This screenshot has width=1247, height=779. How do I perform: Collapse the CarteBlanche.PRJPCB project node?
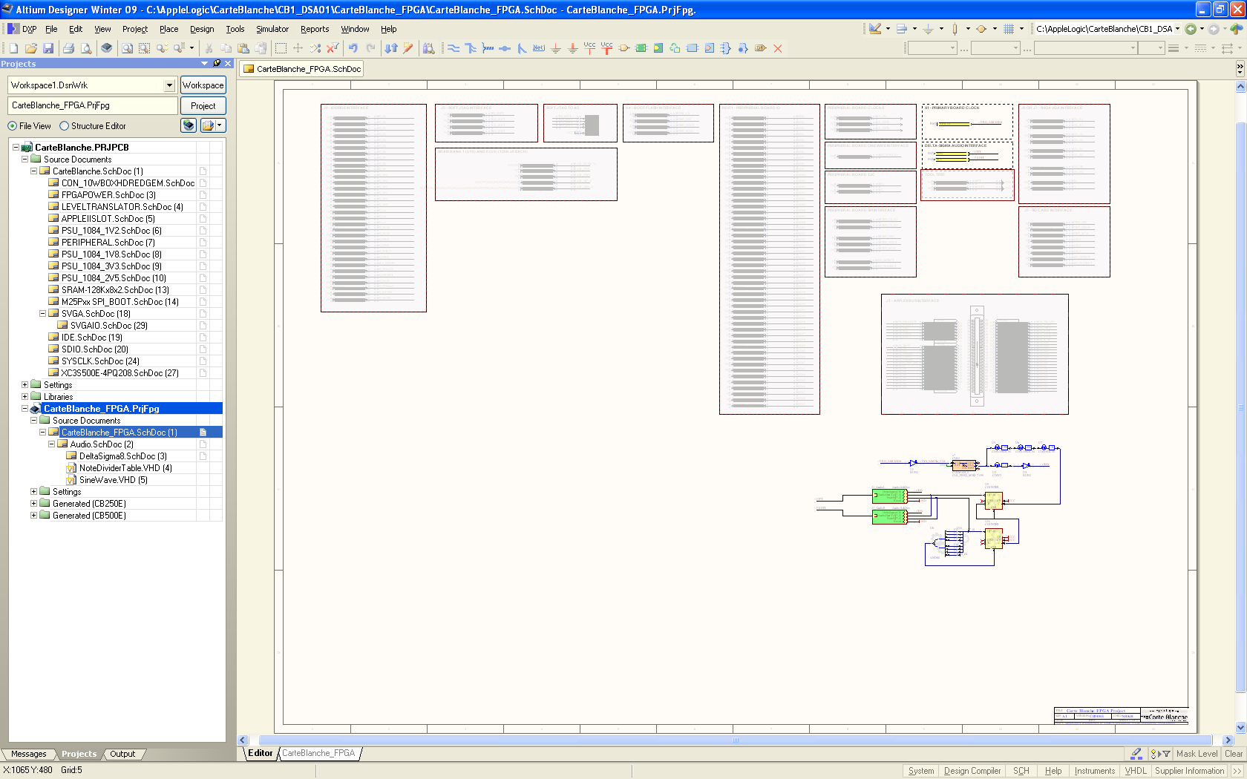click(x=16, y=148)
